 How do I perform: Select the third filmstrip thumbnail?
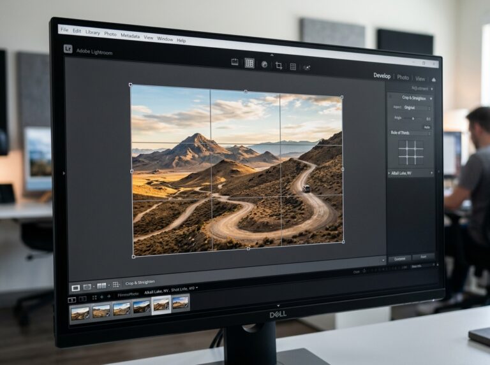coord(122,308)
